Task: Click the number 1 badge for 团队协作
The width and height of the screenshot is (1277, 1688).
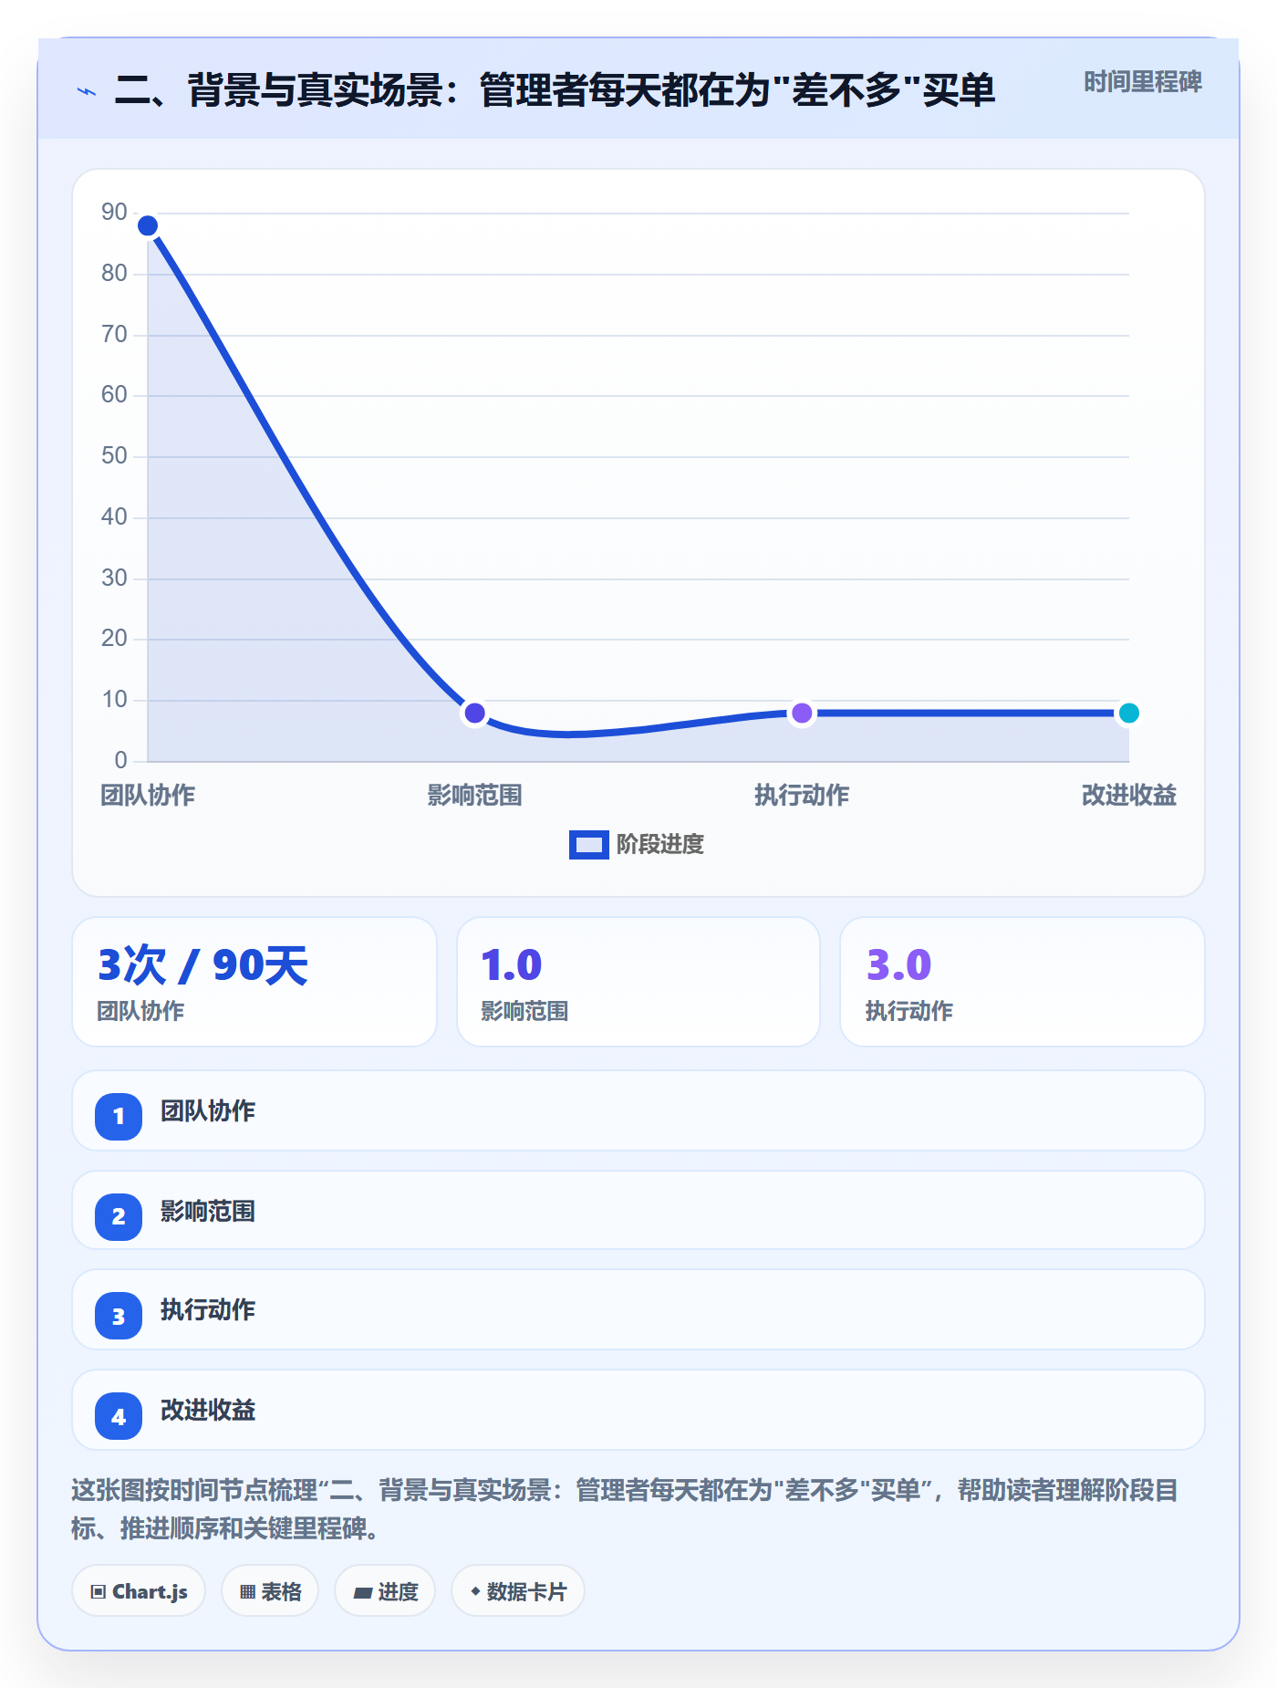Action: [x=119, y=1116]
